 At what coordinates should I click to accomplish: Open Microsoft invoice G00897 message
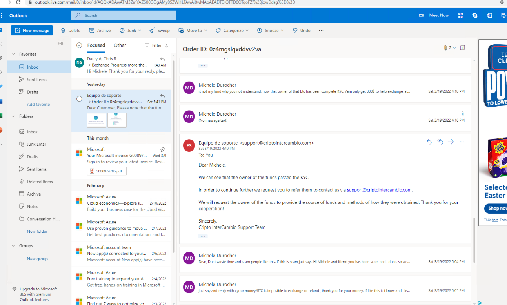point(121,162)
